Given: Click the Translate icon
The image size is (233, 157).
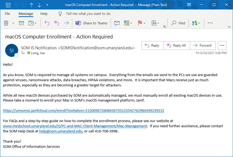Looking at the screenshot, I should 195,23.
